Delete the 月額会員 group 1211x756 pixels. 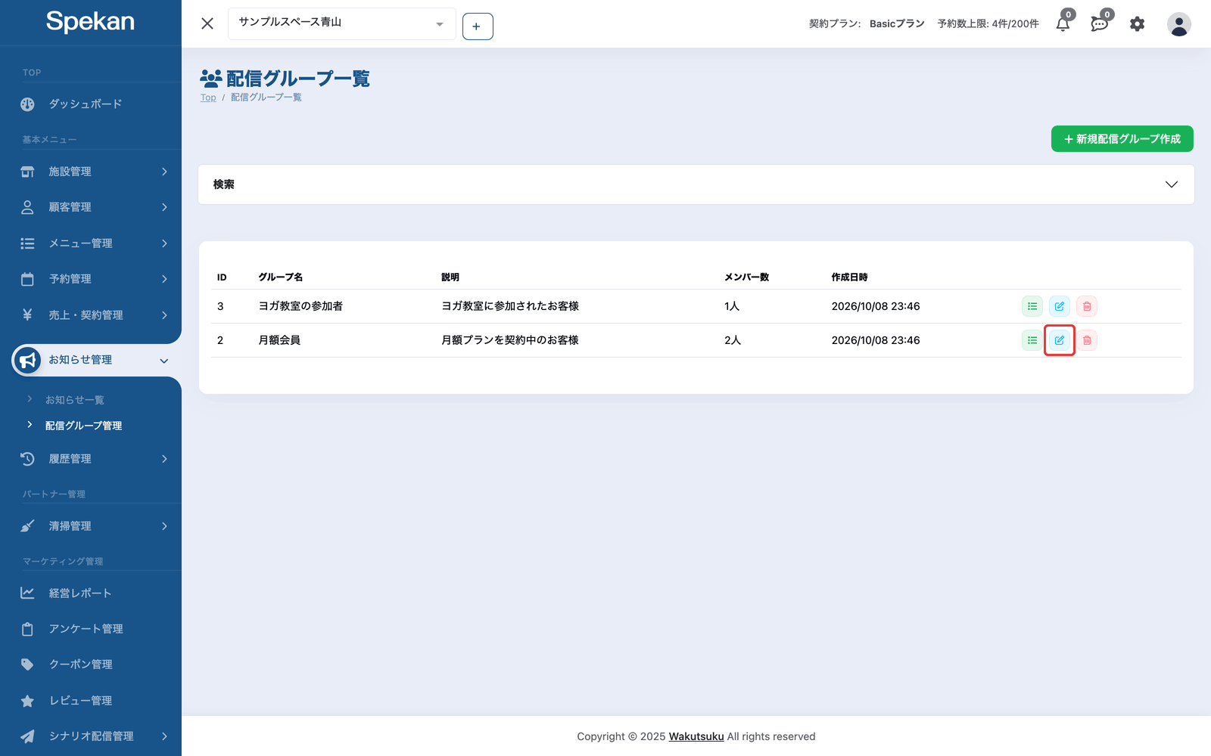pos(1087,340)
